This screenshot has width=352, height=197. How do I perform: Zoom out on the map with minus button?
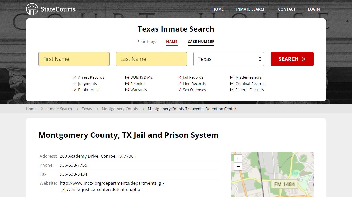(238, 166)
